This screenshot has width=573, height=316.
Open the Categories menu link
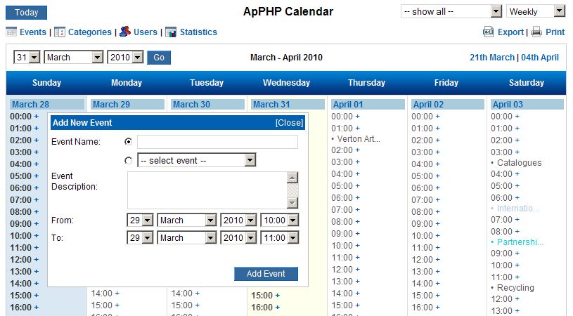(90, 32)
